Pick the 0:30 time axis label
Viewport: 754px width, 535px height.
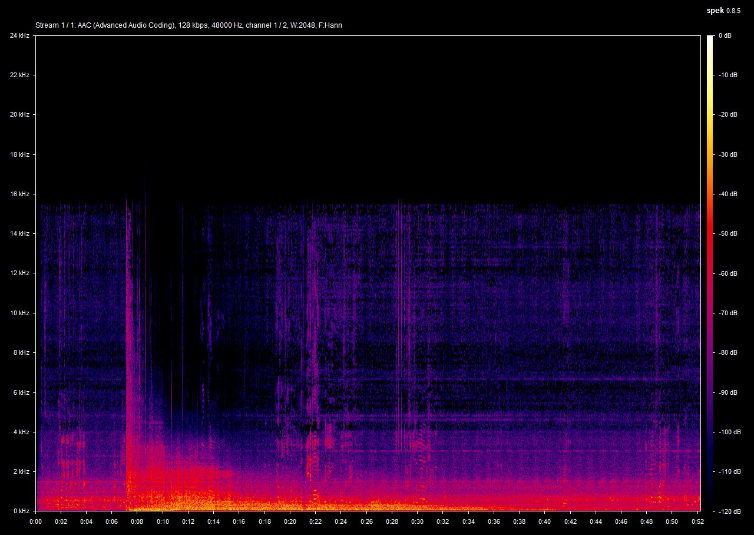point(417,521)
